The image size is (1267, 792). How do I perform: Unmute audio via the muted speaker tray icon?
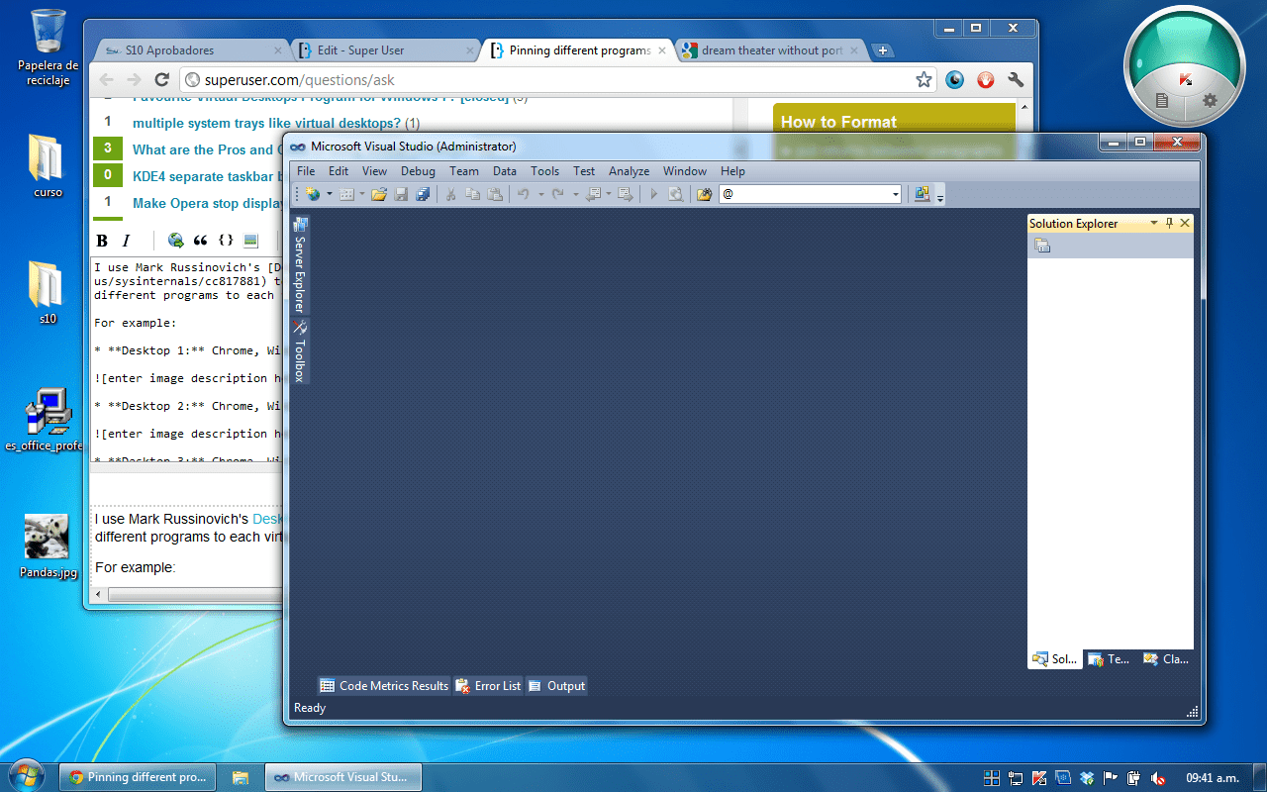[1158, 777]
